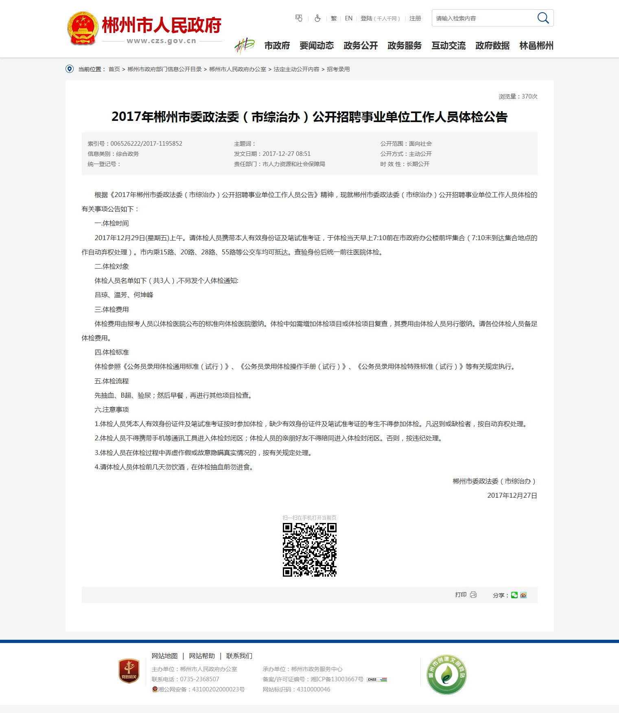Share the page via the WeChat icon
This screenshot has width=619, height=713.
(x=514, y=595)
